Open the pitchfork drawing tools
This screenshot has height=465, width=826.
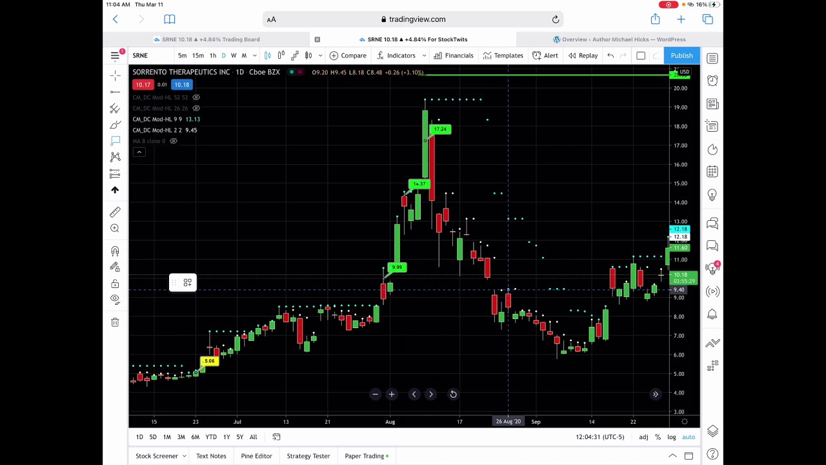click(115, 108)
